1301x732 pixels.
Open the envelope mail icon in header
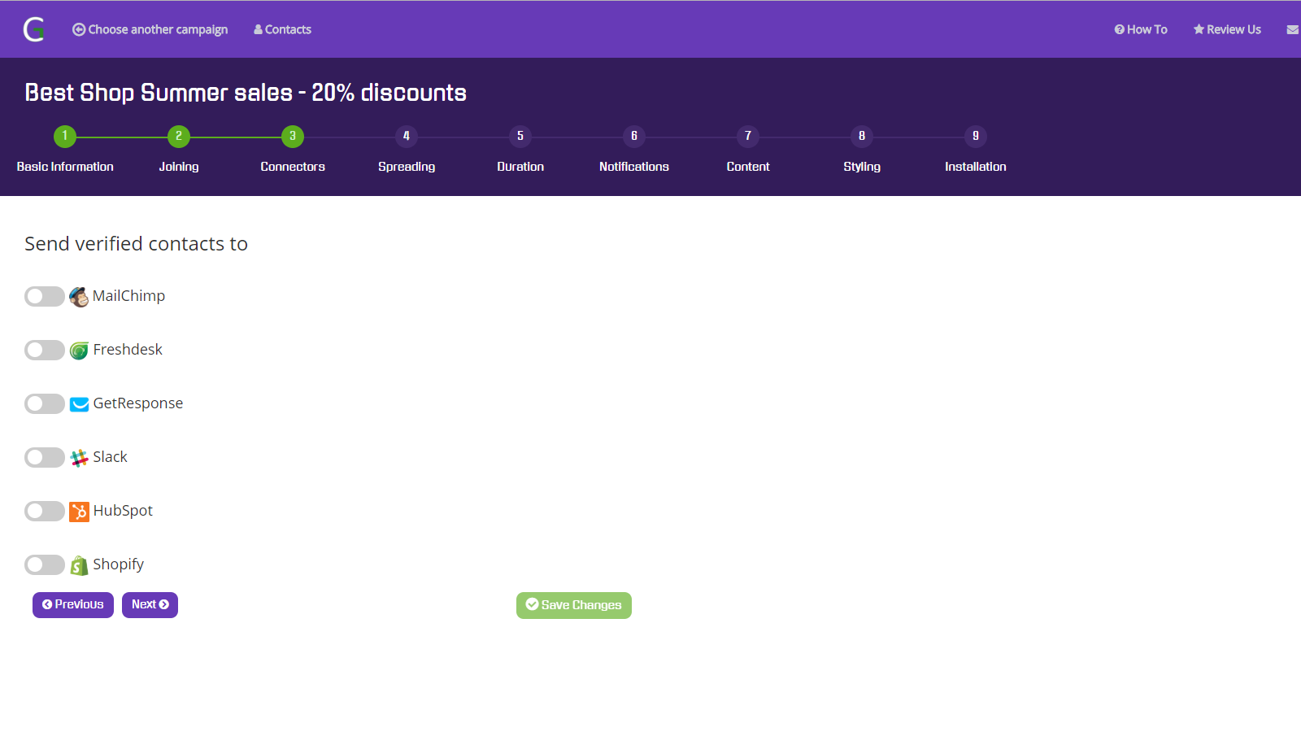1293,30
